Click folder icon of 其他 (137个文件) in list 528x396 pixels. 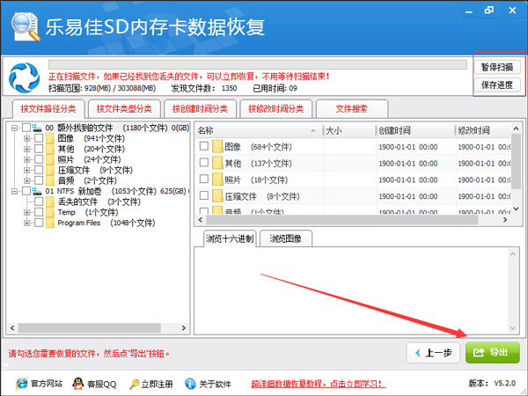(217, 164)
